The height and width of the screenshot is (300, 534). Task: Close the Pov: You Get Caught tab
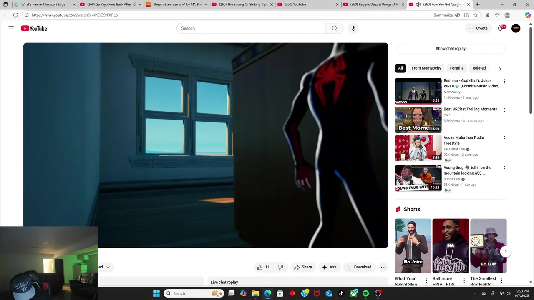click(469, 5)
